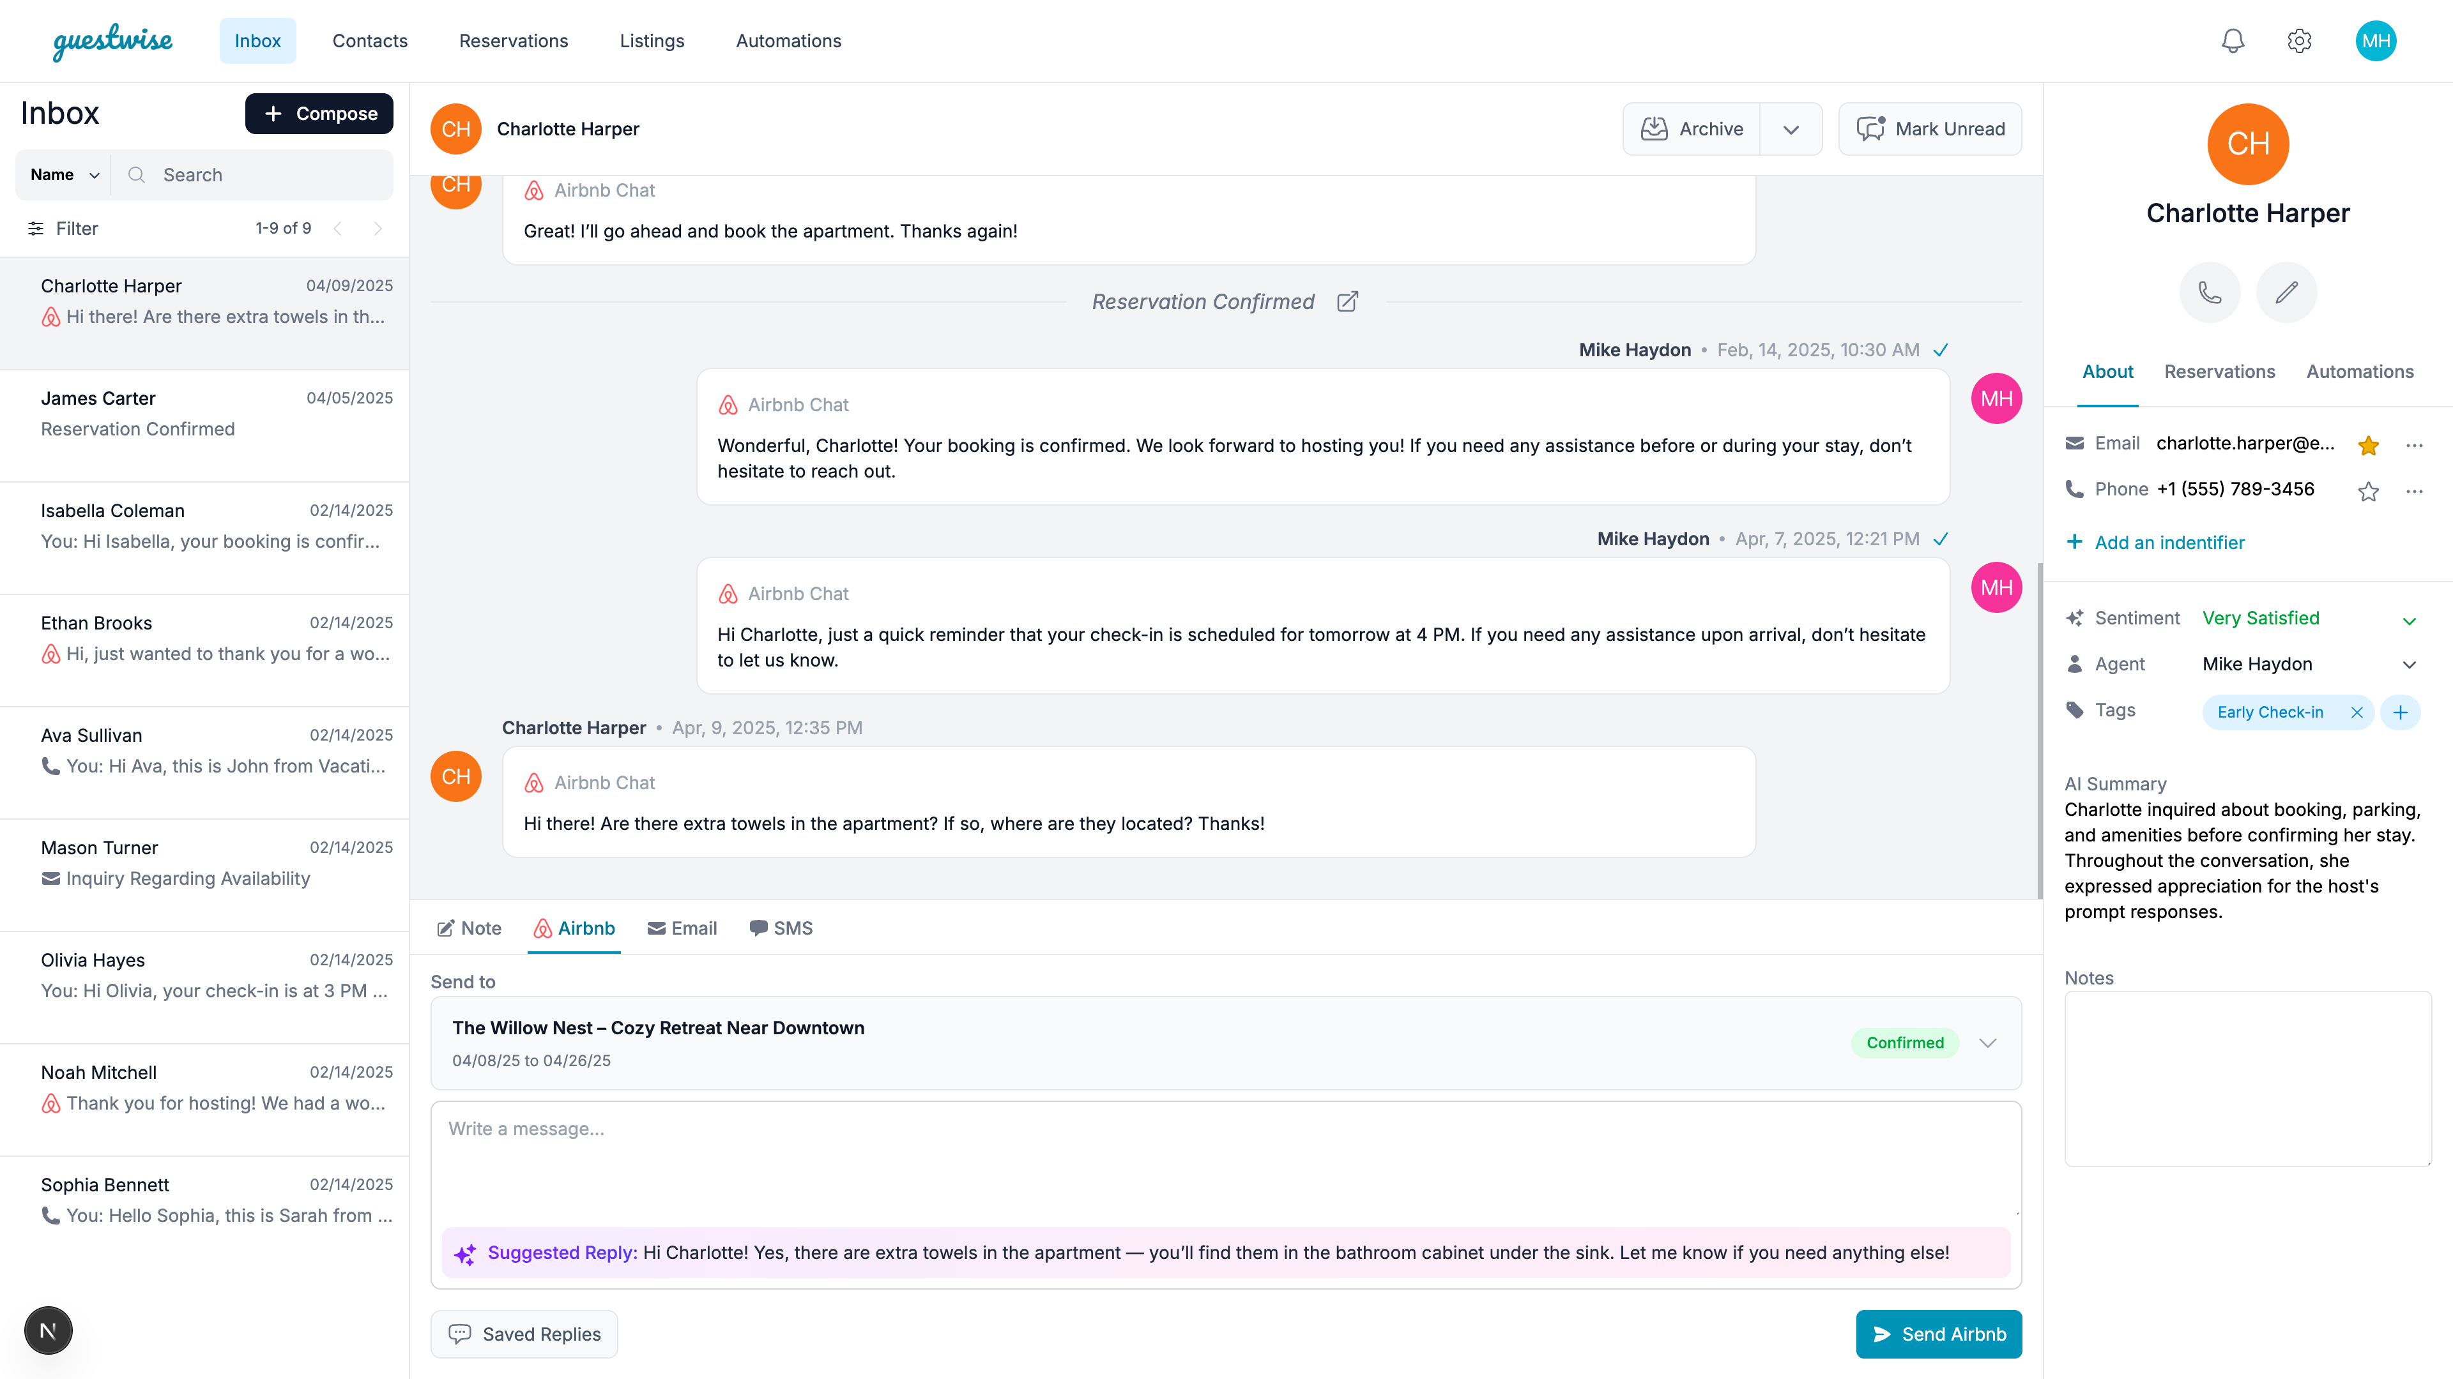Click the read checkmark on Feb 14 message

pyautogui.click(x=1941, y=350)
